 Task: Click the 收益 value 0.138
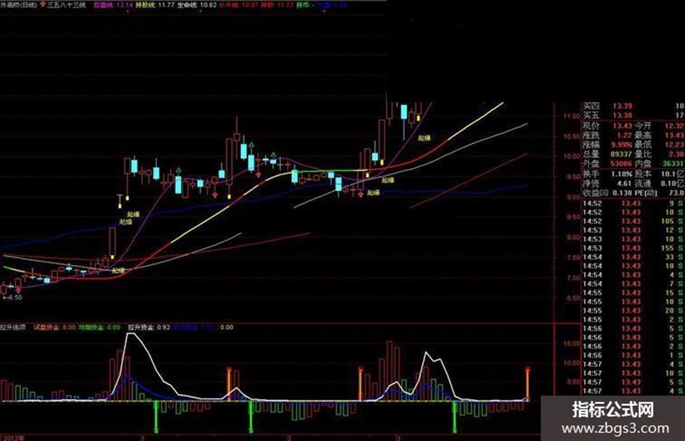[x=622, y=193]
